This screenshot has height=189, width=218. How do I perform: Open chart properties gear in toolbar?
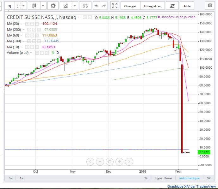pyautogui.click(x=53, y=6)
